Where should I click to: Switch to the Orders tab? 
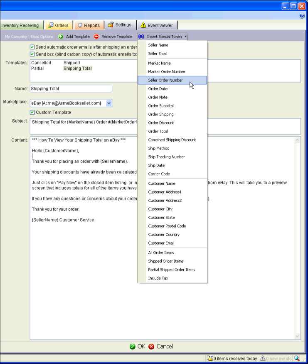[59, 25]
